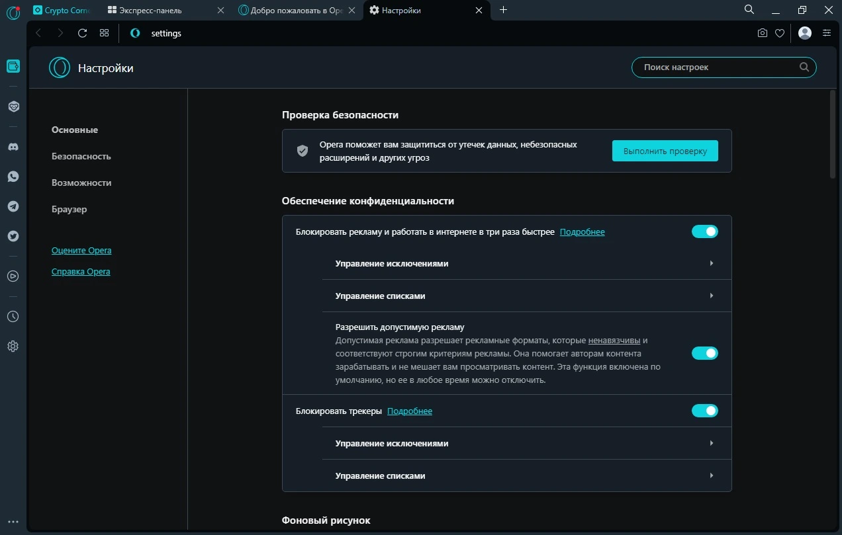Open the Discord sidebar icon
Viewport: 842px width, 535px height.
tap(13, 147)
